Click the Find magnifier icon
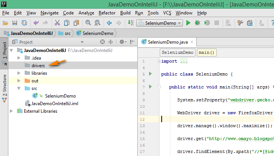 [88, 23]
